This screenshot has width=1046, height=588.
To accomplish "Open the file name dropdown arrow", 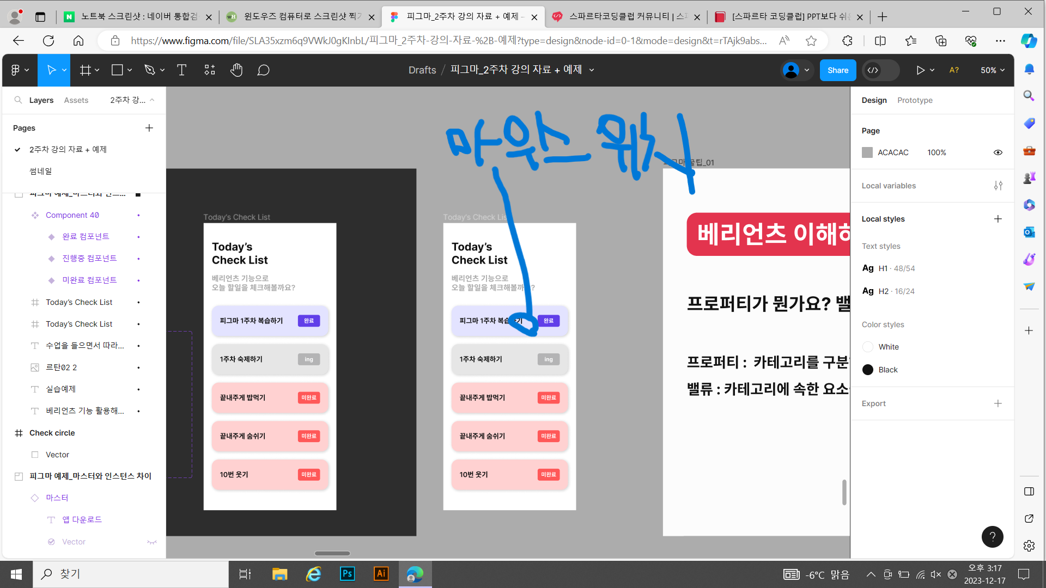I will pyautogui.click(x=592, y=70).
